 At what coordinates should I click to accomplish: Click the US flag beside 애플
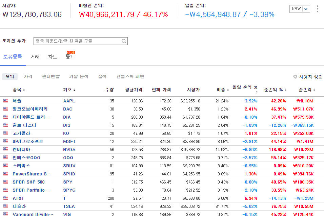click(x=6, y=101)
